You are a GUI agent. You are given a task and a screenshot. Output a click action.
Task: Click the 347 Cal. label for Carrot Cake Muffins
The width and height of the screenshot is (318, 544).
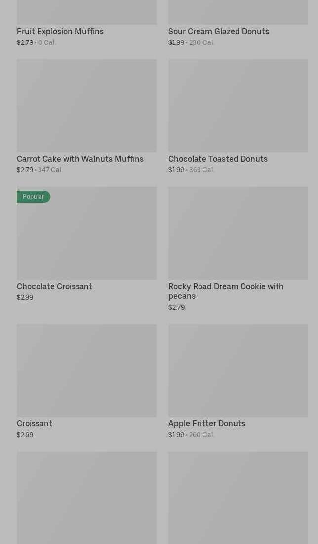click(50, 170)
